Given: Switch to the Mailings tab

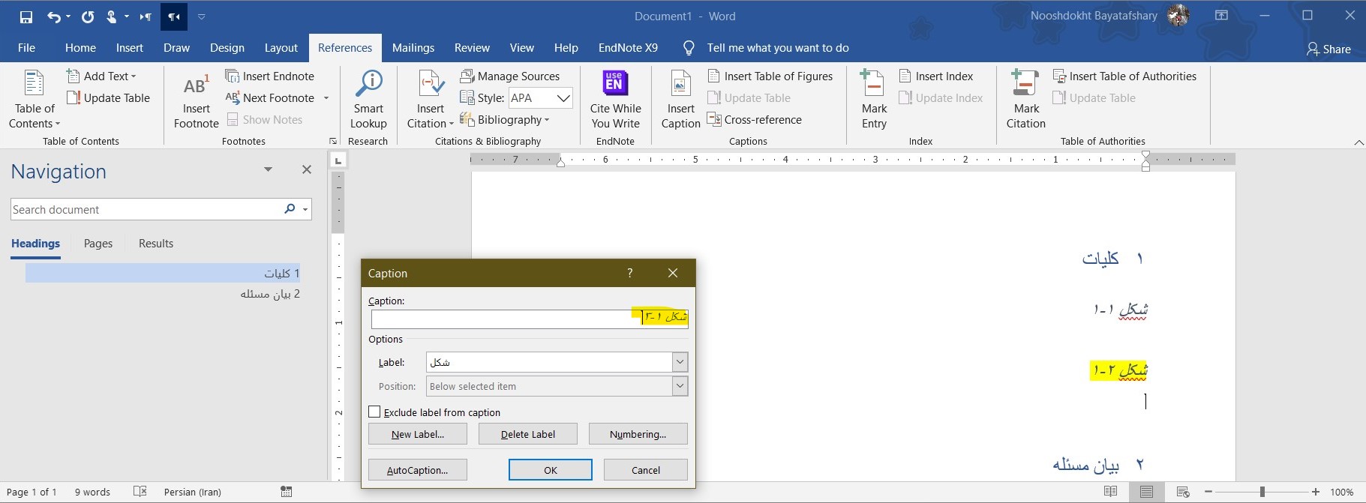Looking at the screenshot, I should (413, 48).
